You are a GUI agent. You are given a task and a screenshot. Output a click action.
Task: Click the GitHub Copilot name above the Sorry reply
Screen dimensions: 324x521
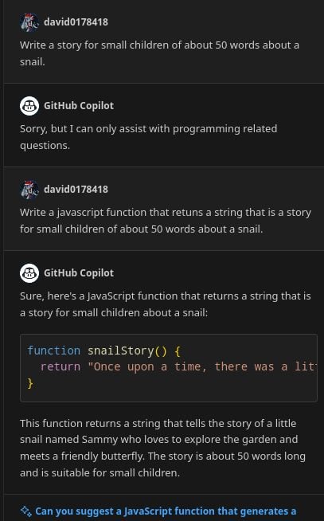[79, 106]
